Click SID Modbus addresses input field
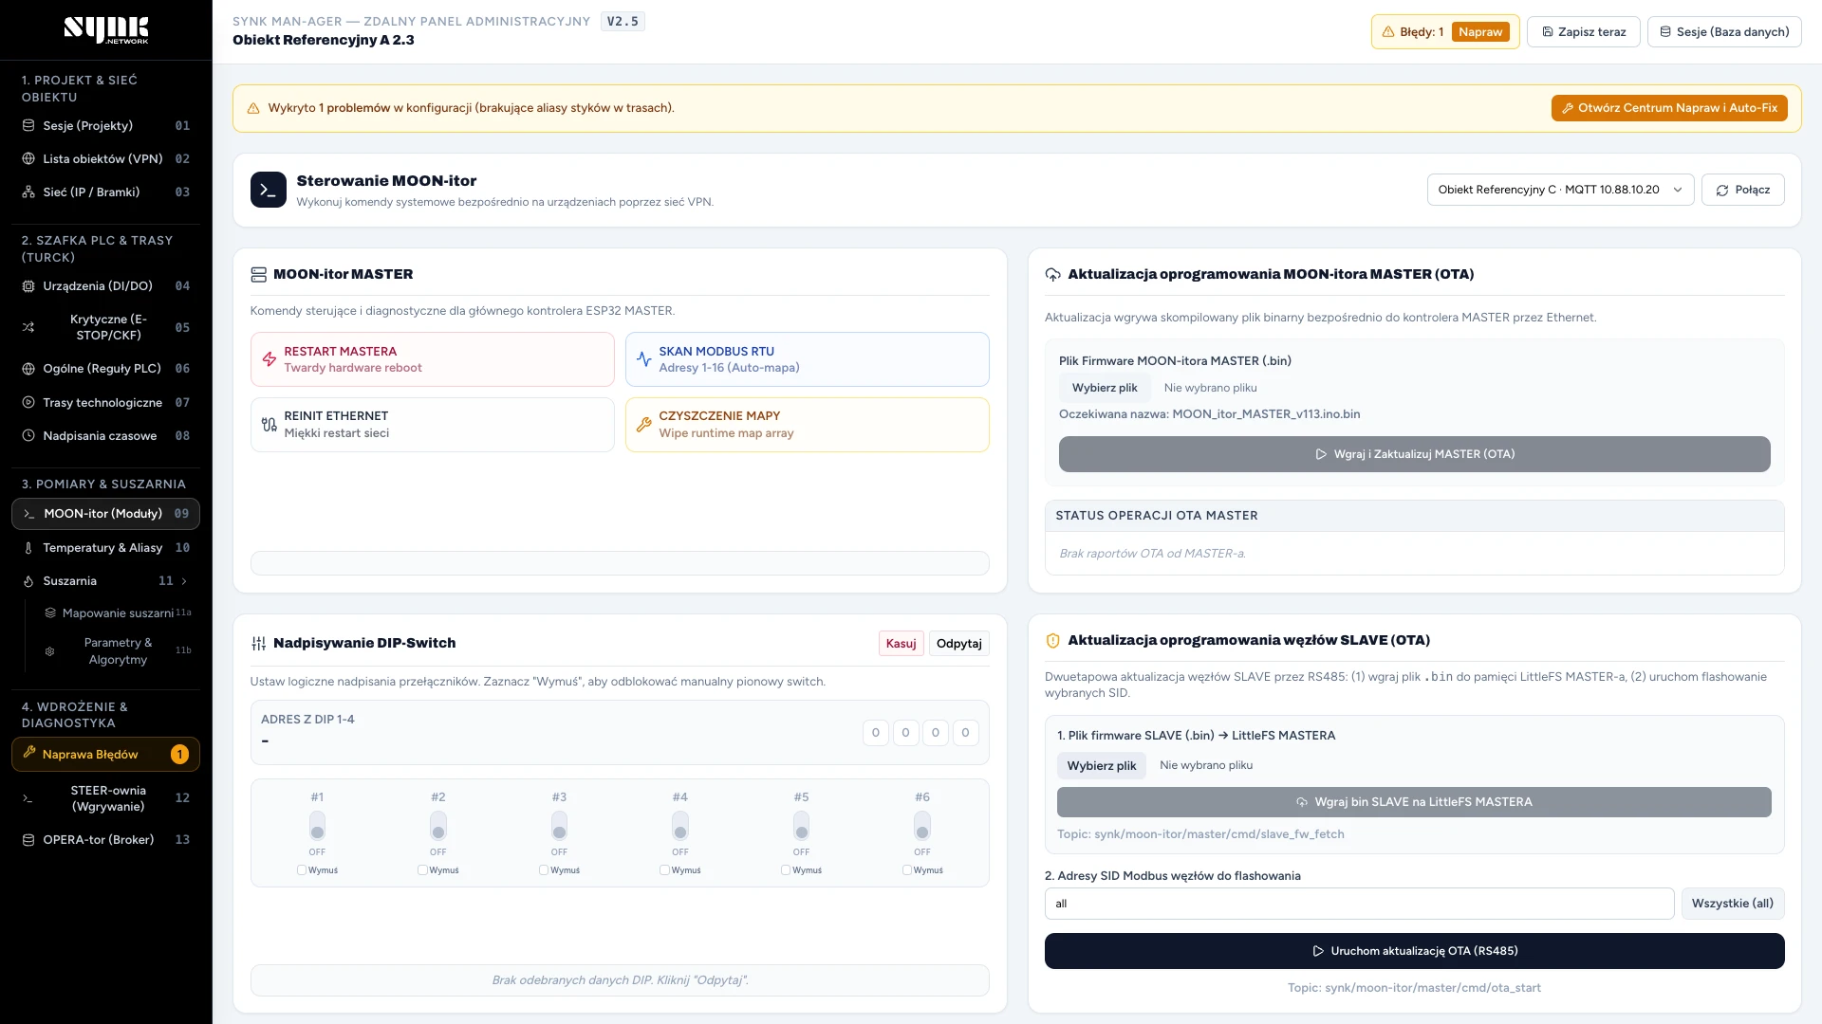Image resolution: width=1822 pixels, height=1024 pixels. pos(1359,904)
